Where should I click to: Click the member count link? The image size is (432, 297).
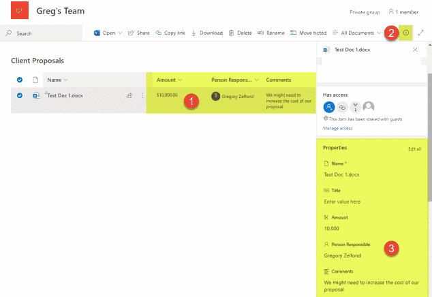[x=403, y=12]
